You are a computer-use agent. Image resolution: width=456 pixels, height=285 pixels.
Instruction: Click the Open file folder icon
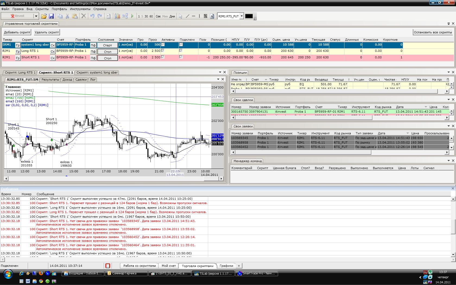click(x=44, y=16)
